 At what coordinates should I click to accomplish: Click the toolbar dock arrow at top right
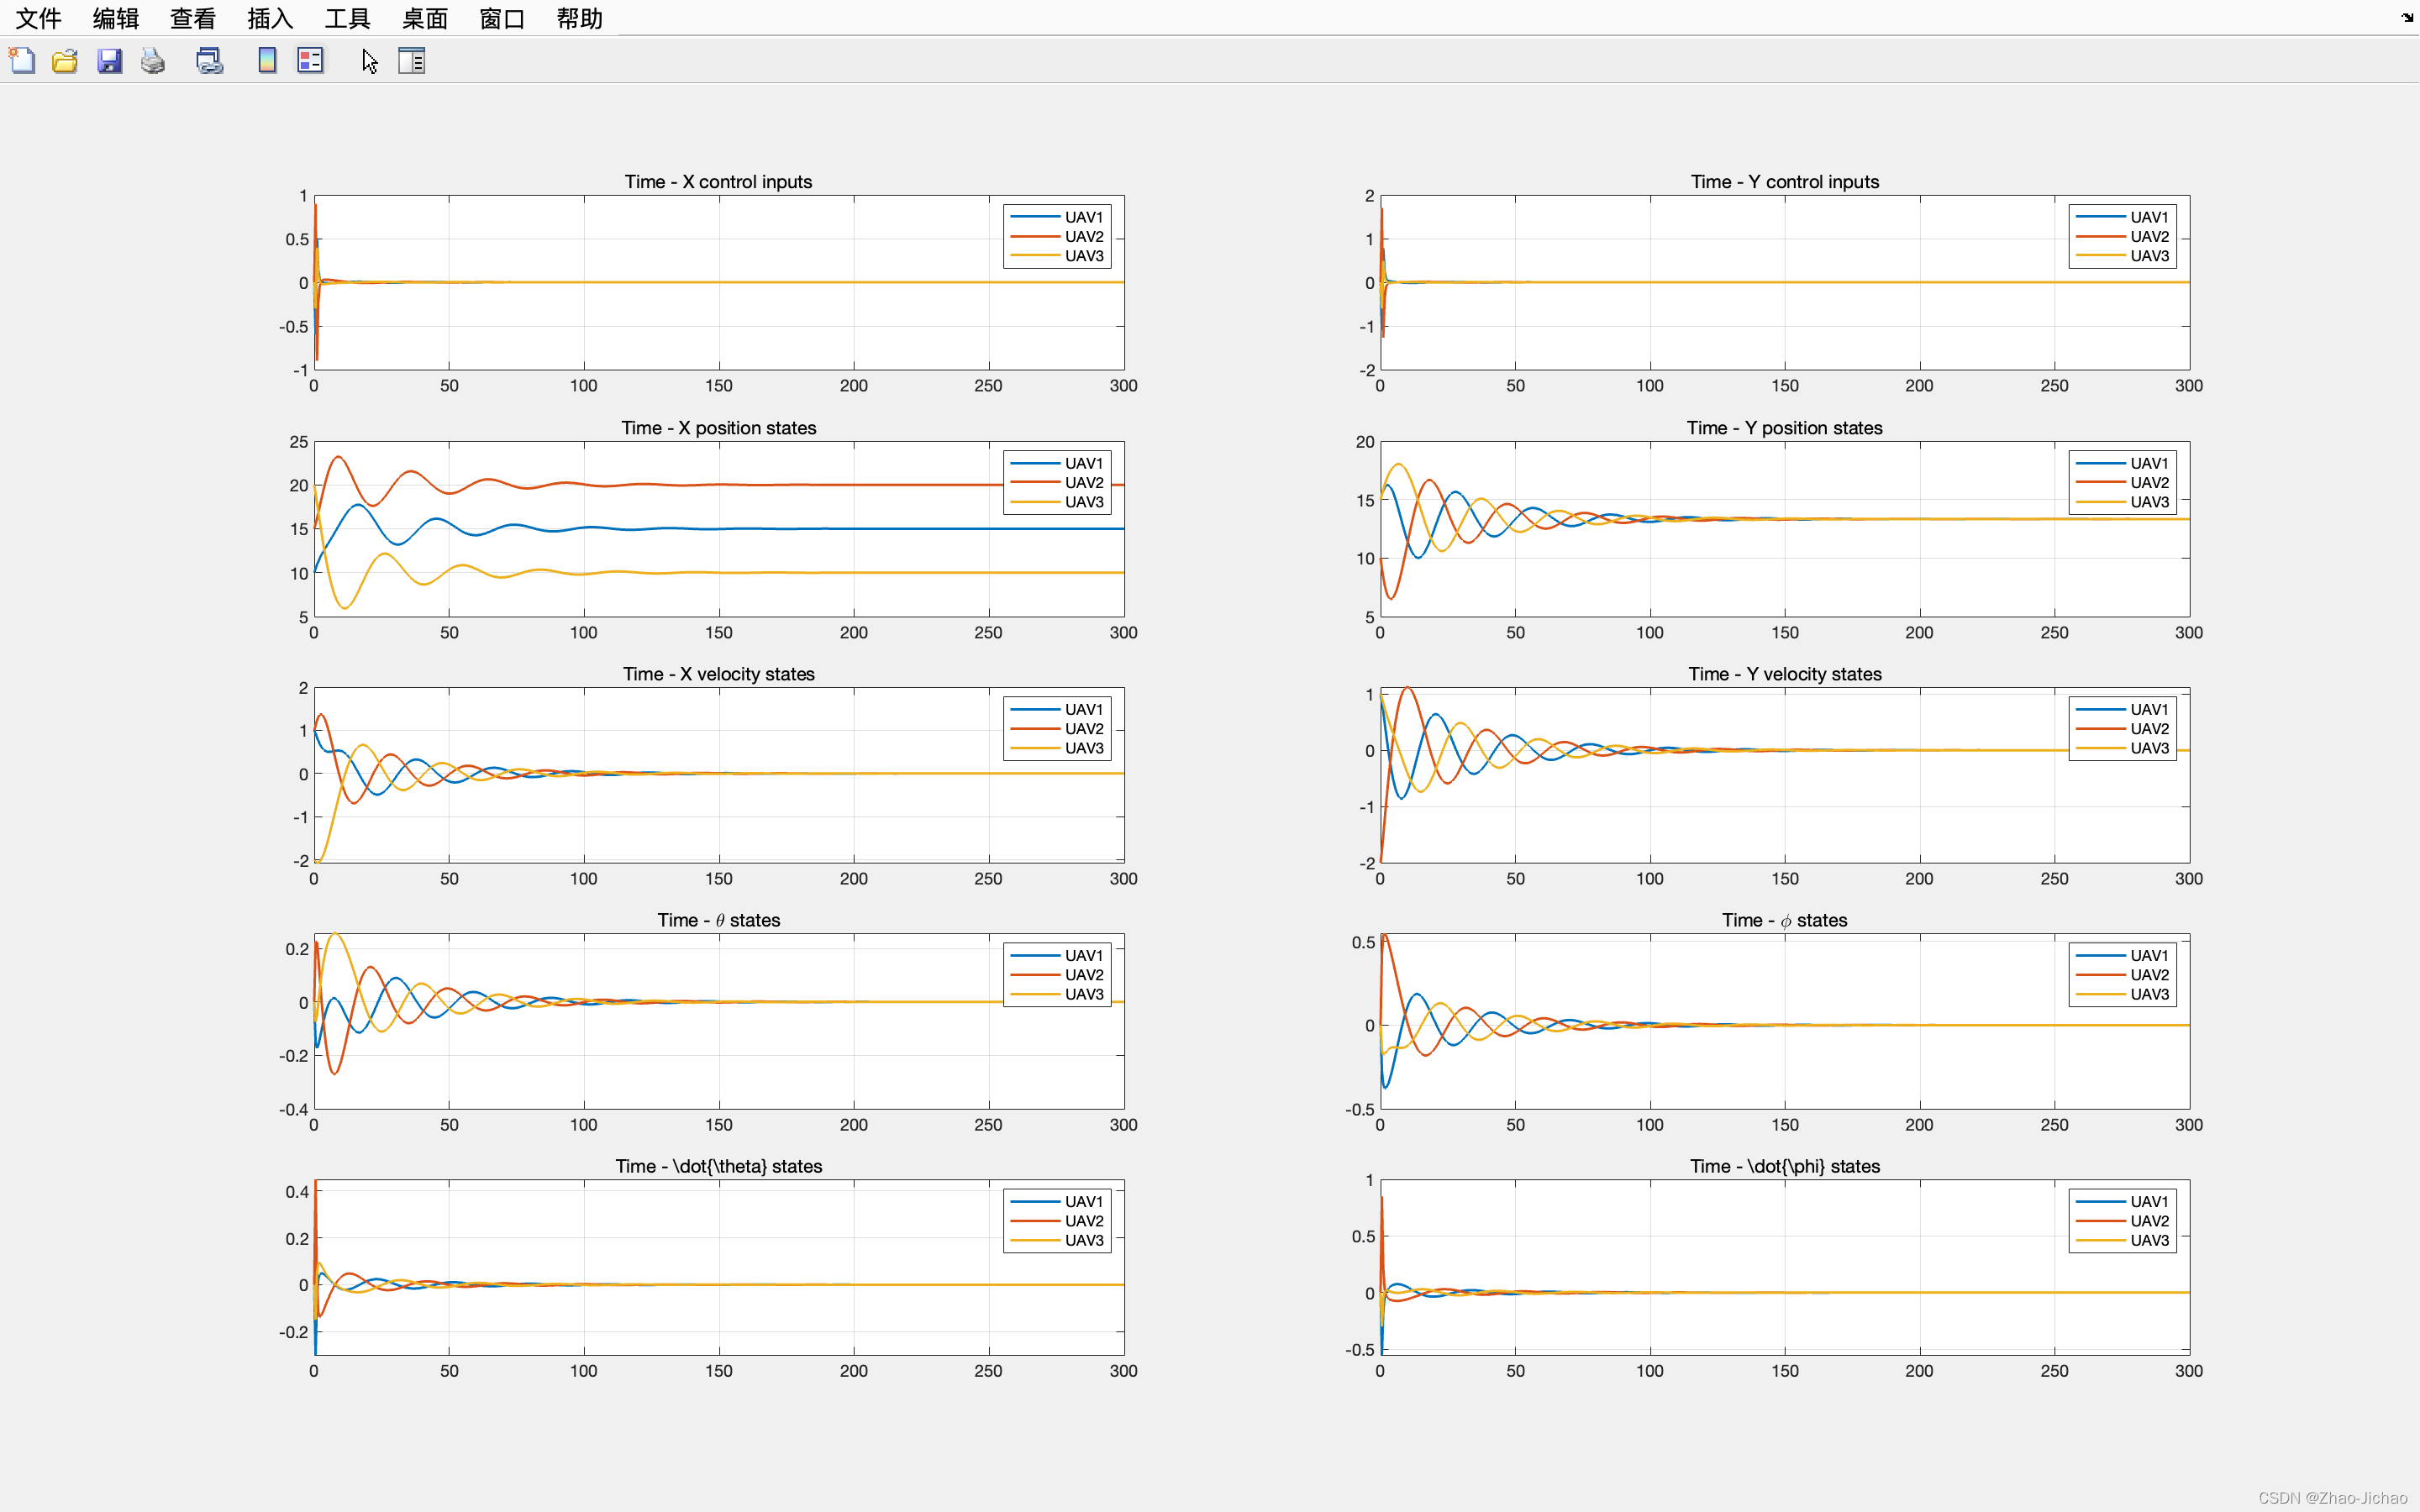point(2407,17)
